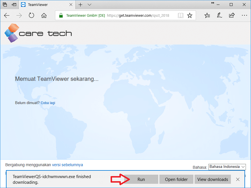Click the care tech logo

pos(38,33)
